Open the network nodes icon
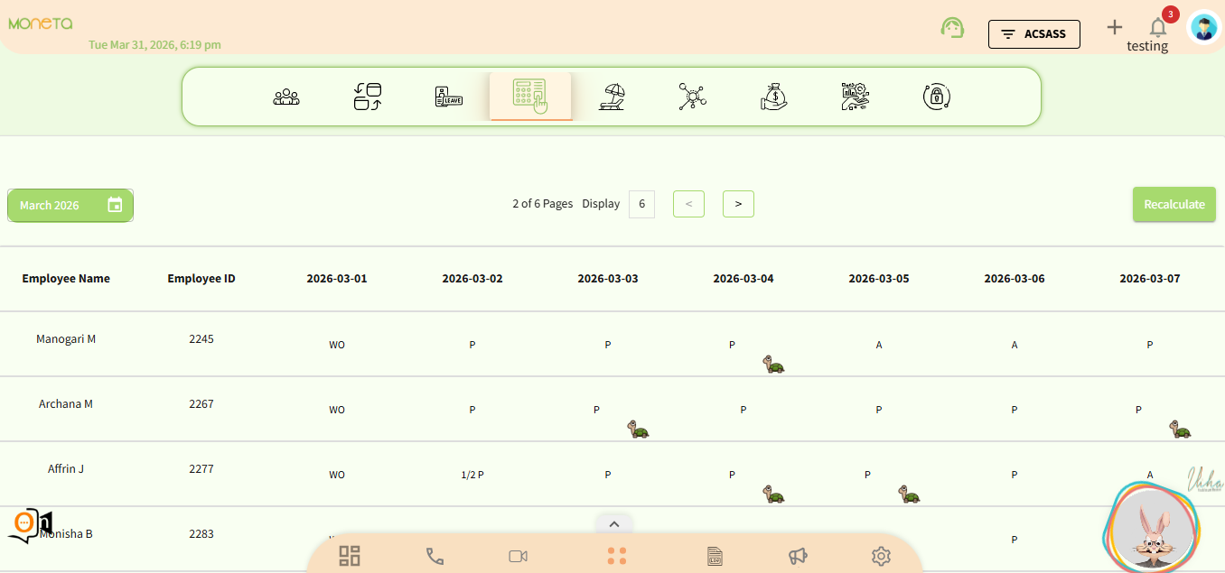This screenshot has height=573, width=1225. 692,97
